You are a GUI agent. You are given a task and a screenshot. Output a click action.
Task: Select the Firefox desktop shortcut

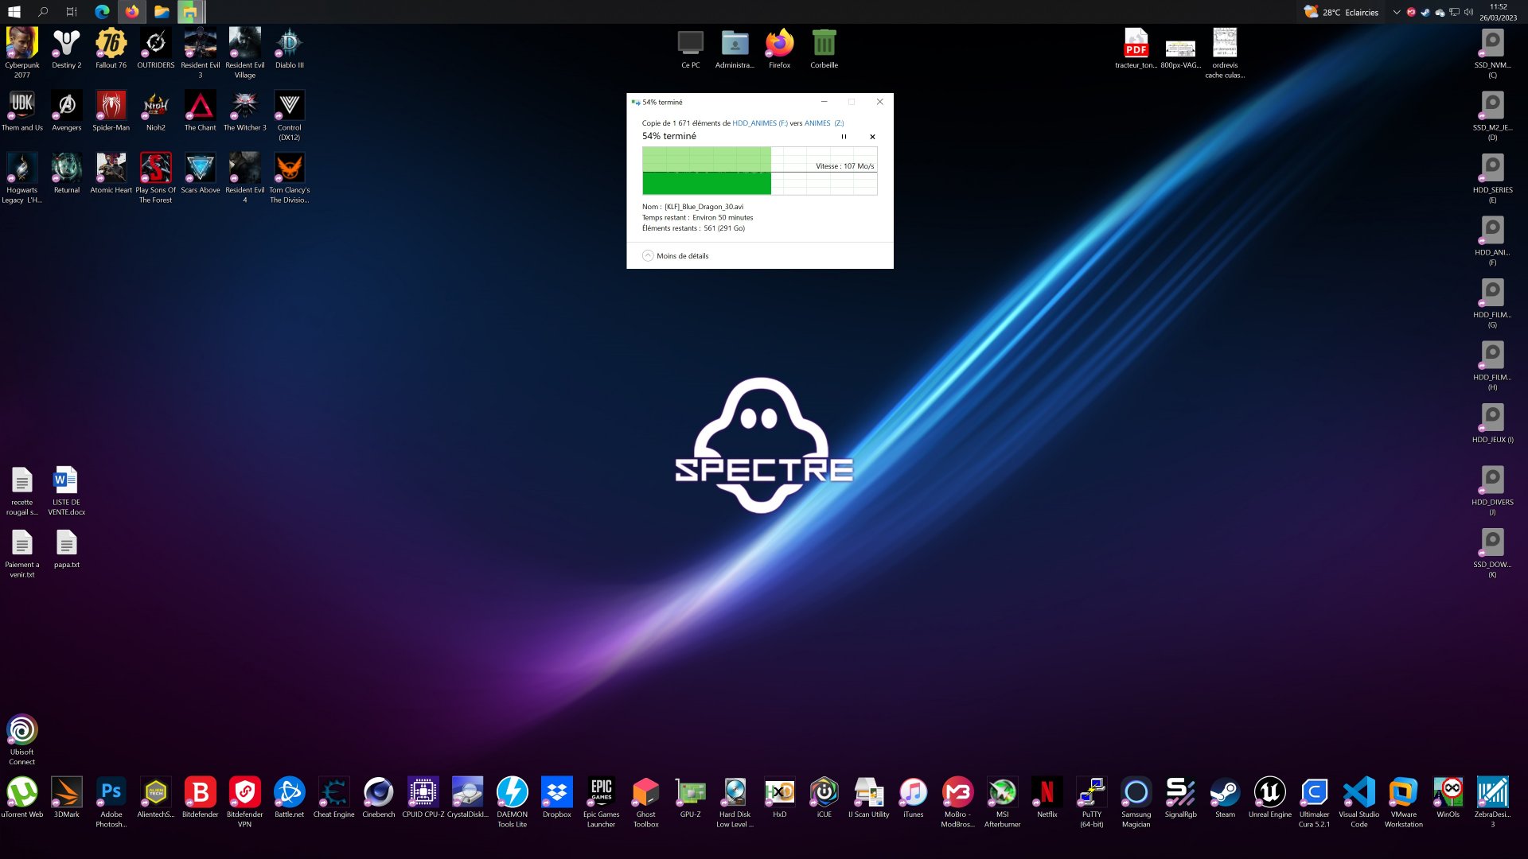pyautogui.click(x=780, y=48)
